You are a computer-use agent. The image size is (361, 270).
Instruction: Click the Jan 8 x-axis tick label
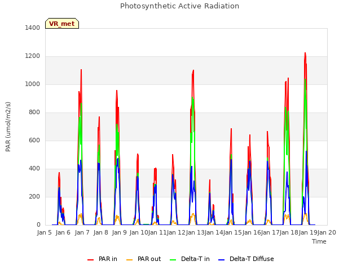pos(100,232)
